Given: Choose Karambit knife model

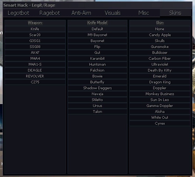Looking at the screenshot, I should tap(97, 59).
